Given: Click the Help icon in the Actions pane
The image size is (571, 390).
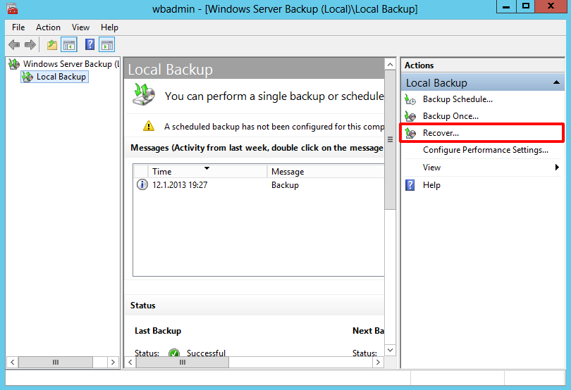Looking at the screenshot, I should 410,185.
